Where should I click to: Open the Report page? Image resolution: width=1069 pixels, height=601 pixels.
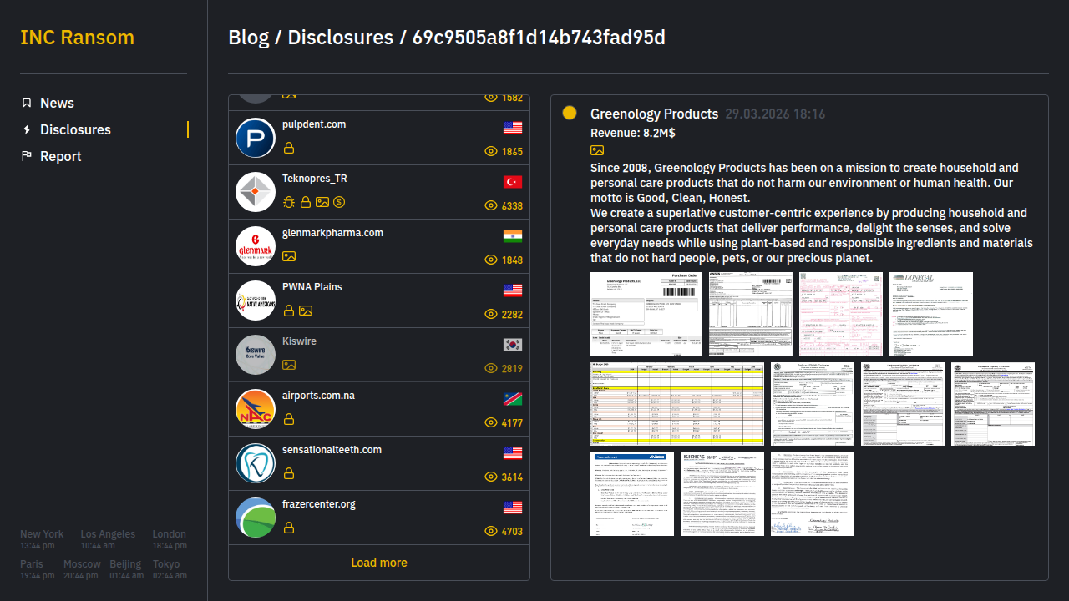coord(60,156)
